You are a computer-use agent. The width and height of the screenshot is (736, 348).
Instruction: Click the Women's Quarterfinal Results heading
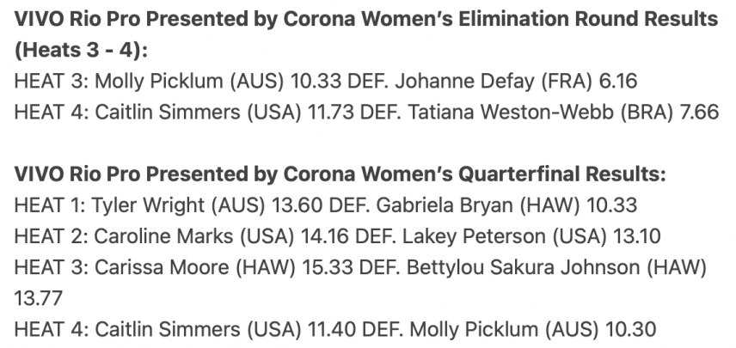click(340, 174)
